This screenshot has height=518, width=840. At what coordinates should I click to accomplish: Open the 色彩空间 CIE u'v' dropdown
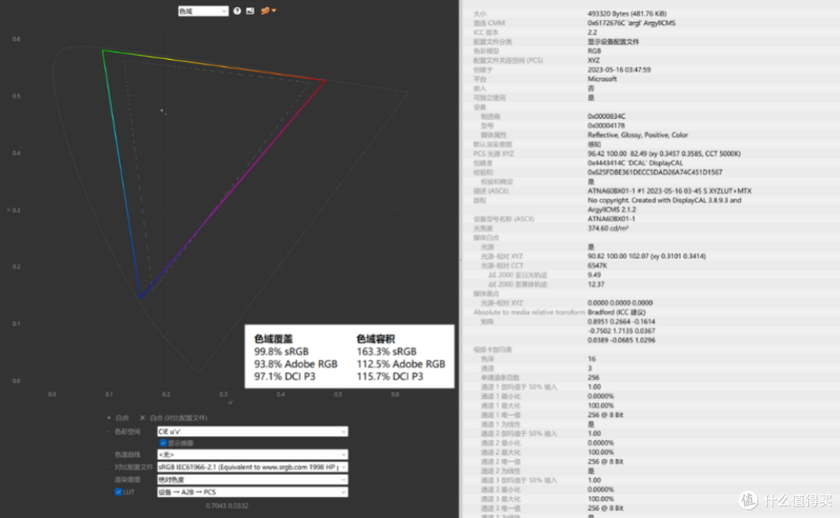[x=252, y=431]
